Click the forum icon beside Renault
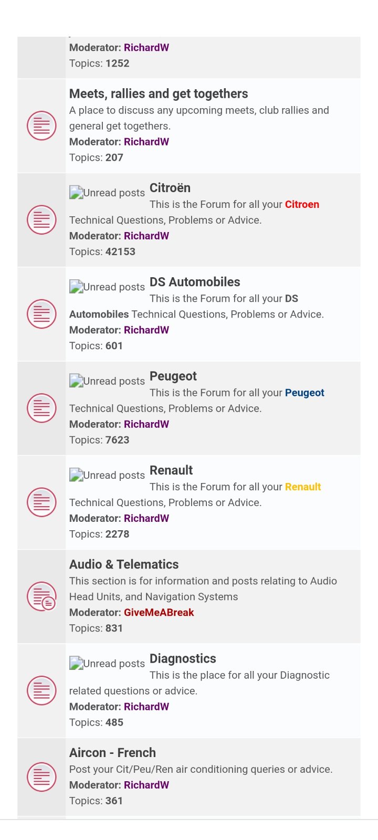The image size is (378, 840). [x=41, y=502]
